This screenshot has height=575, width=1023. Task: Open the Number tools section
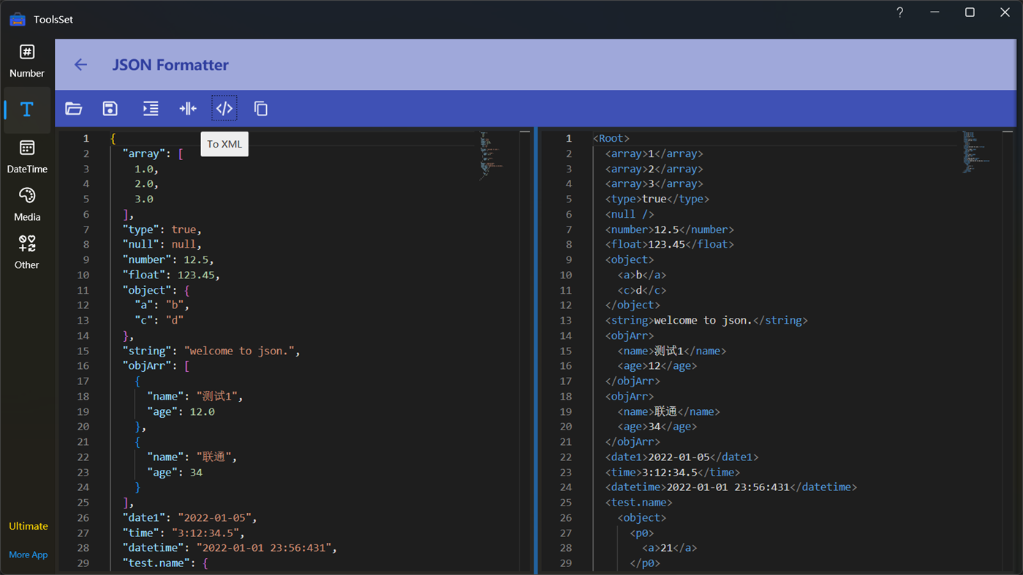[x=27, y=61]
